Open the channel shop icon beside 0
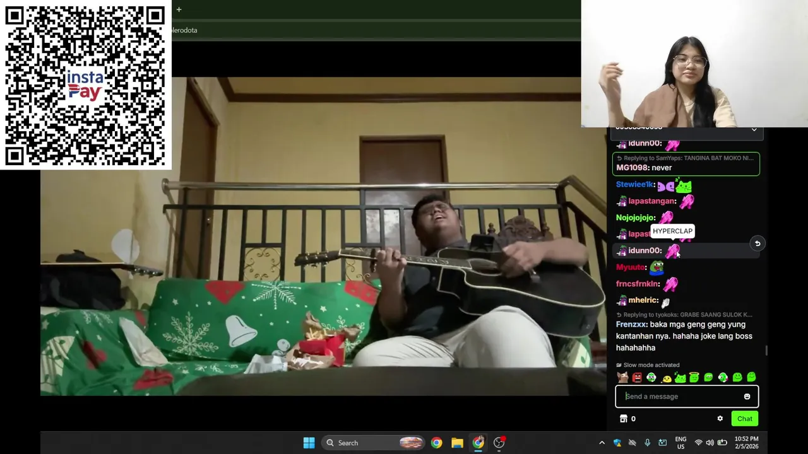808x454 pixels. pyautogui.click(x=623, y=419)
